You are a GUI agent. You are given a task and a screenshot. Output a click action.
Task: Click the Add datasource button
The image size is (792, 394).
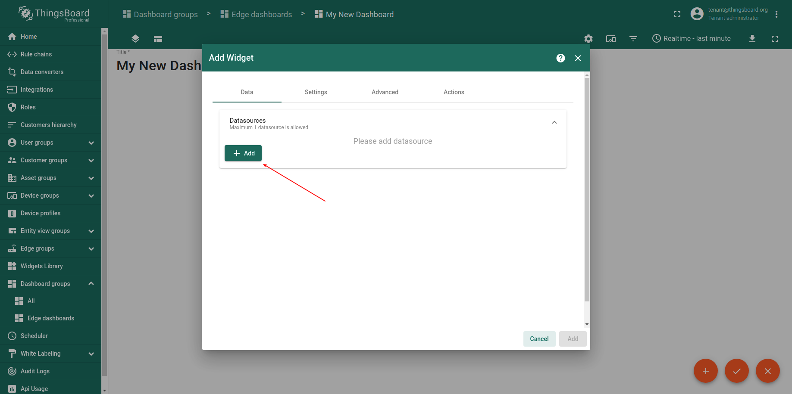[243, 153]
